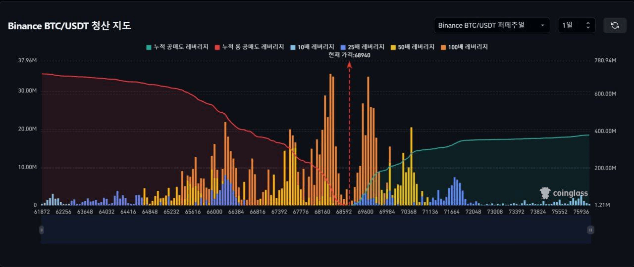Image resolution: width=634 pixels, height=267 pixels.
Task: Click the refresh chart icon button
Action: click(x=615, y=25)
